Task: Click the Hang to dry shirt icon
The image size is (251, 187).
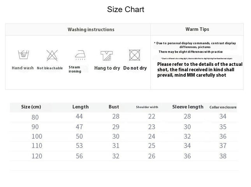Action: [x=107, y=56]
